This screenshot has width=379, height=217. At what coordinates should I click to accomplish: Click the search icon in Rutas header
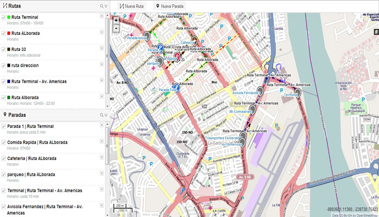point(102,6)
